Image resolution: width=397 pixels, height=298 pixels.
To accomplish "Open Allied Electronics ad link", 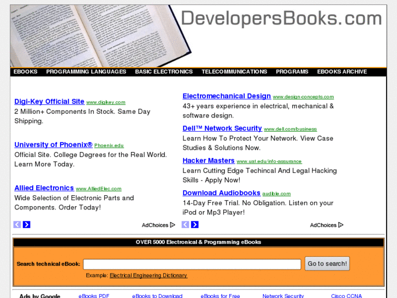I will tap(44, 188).
